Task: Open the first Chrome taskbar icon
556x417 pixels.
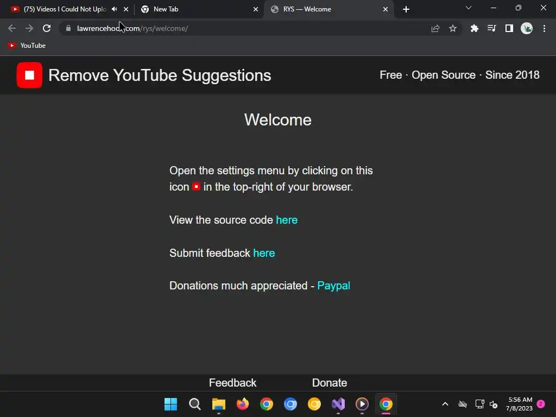Action: pyautogui.click(x=266, y=404)
